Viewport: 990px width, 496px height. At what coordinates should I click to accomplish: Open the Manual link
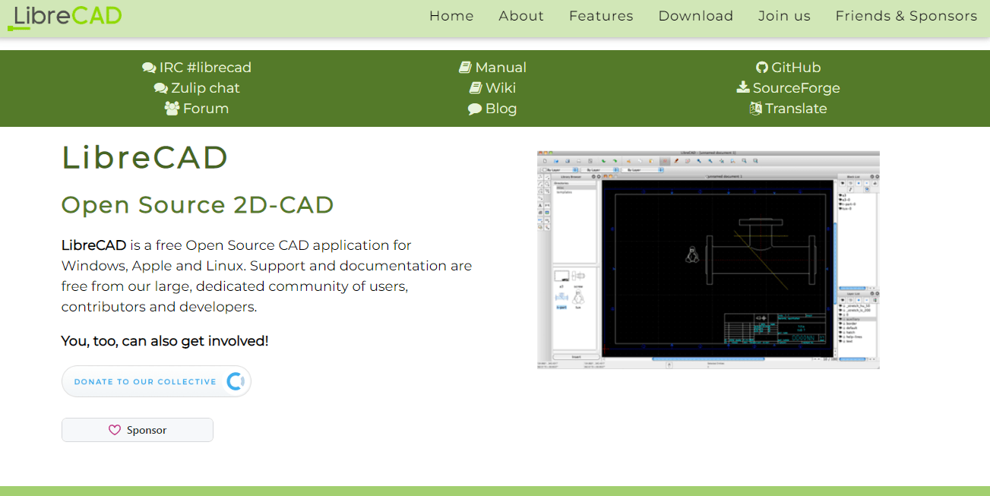[x=501, y=68]
